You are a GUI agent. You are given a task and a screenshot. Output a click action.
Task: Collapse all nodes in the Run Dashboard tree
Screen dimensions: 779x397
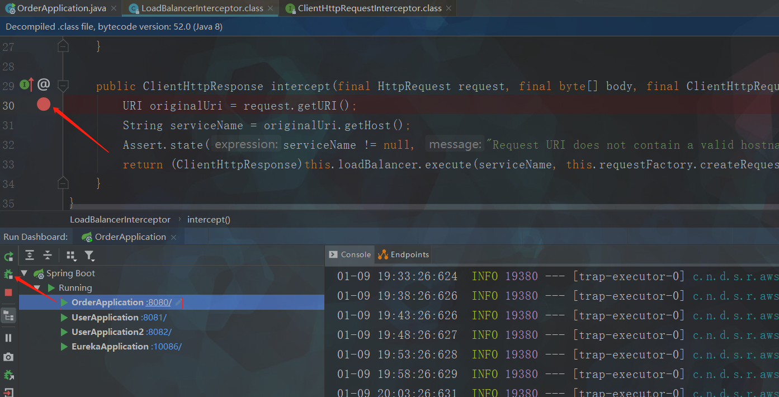point(48,256)
